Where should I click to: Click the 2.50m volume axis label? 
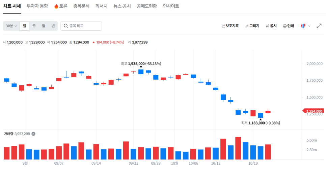[311, 150]
